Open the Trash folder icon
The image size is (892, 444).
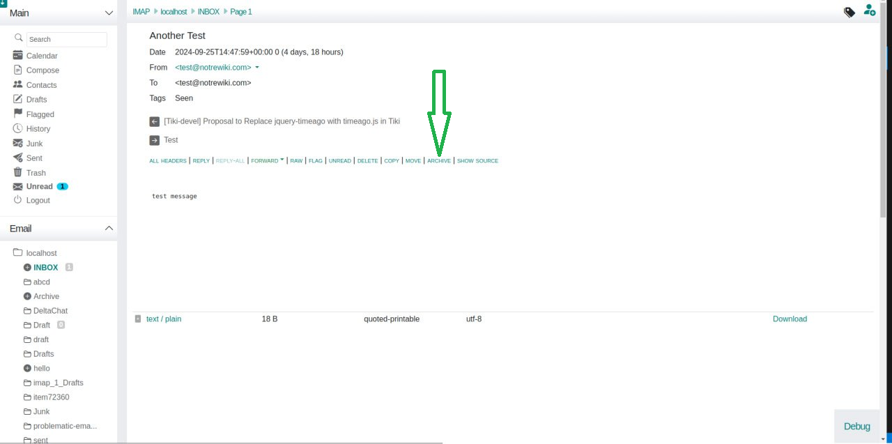point(16,172)
